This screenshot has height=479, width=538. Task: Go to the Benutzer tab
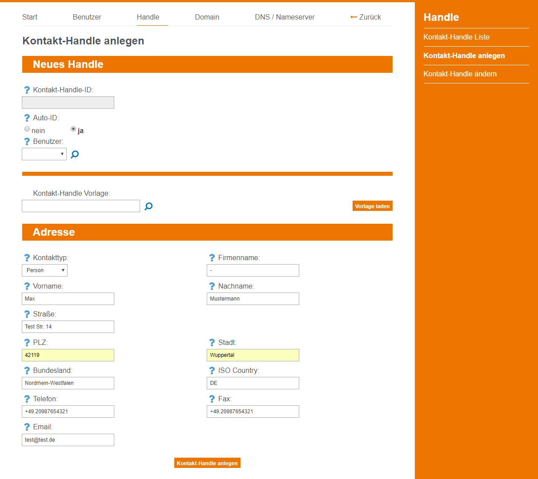(x=87, y=17)
